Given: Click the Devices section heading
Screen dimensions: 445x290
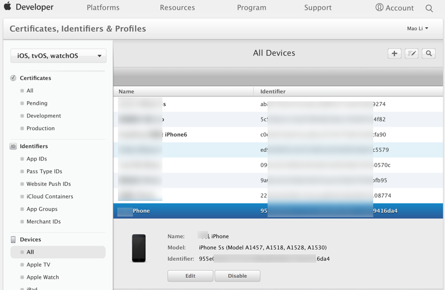Looking at the screenshot, I should [31, 239].
